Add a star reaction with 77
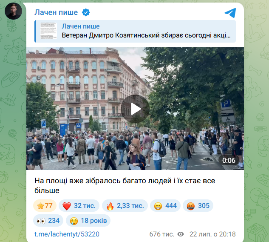Image resolution: width=269 pixels, height=242 pixels. [x=45, y=205]
